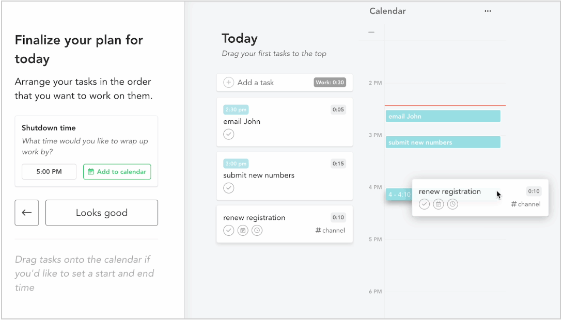
Task: Click the Looks good button
Action: point(102,213)
